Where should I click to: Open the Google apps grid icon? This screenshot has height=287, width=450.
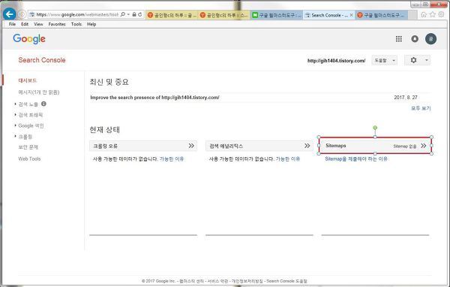pyautogui.click(x=399, y=39)
